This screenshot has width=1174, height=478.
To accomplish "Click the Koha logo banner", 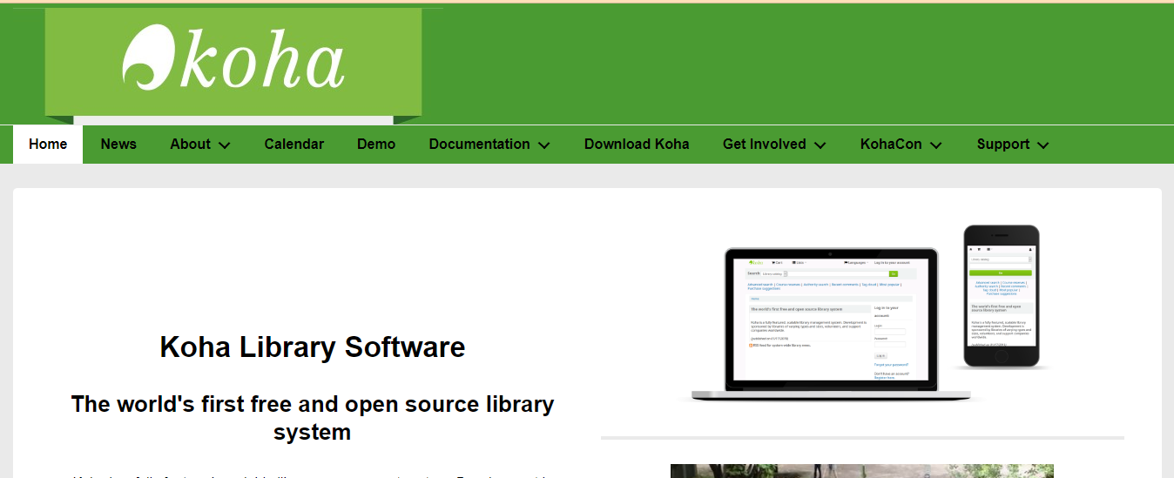I will click(x=233, y=62).
